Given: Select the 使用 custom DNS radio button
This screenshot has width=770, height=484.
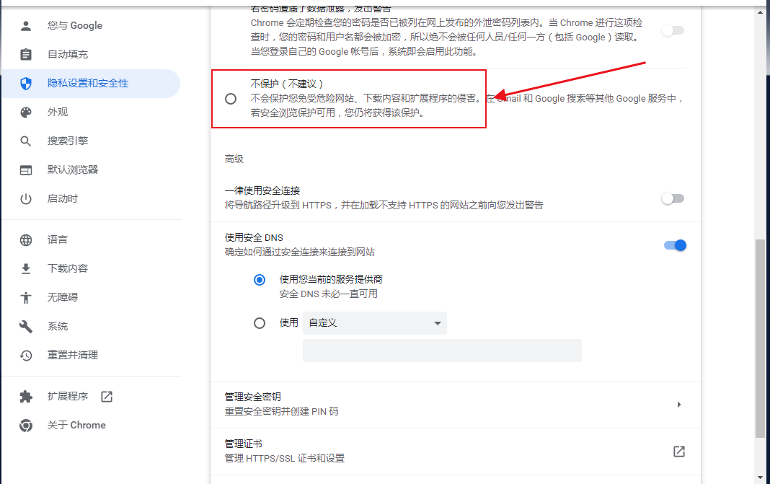Looking at the screenshot, I should pos(260,323).
